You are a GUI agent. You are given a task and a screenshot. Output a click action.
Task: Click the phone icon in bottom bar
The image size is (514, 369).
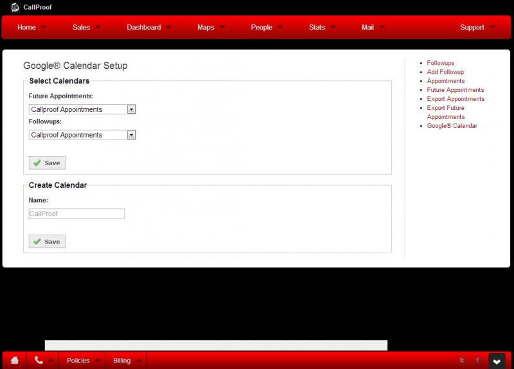coord(39,360)
